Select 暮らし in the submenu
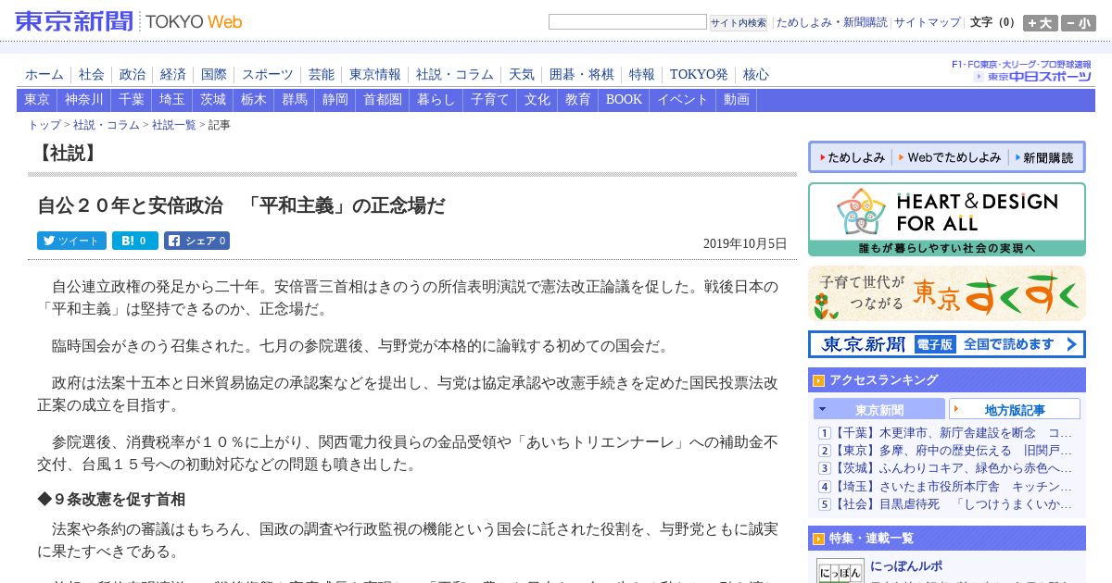Screen dimensions: 1112x583 coord(436,100)
